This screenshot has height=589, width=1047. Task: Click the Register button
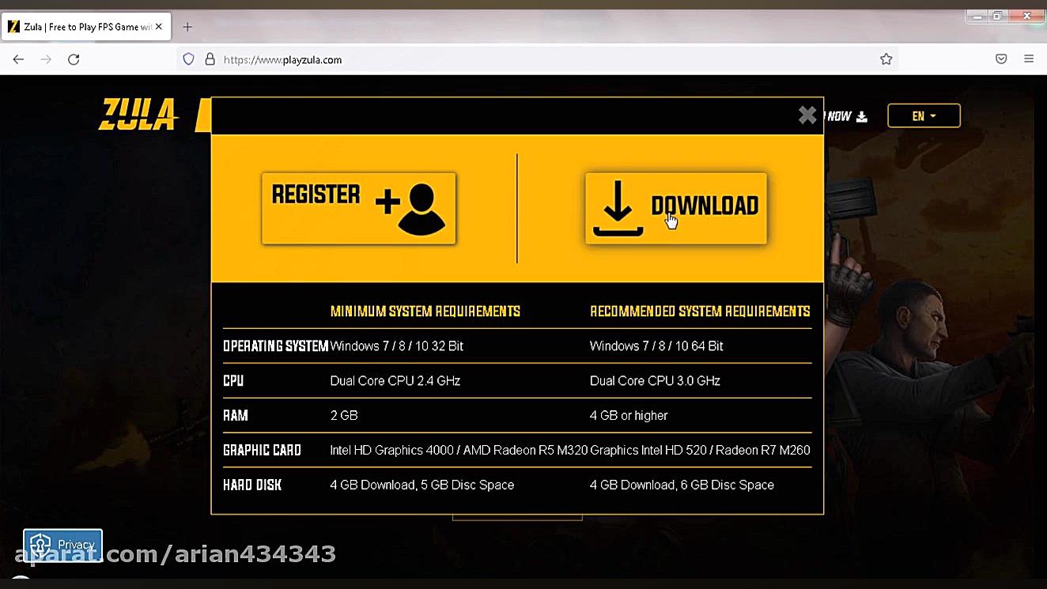359,208
